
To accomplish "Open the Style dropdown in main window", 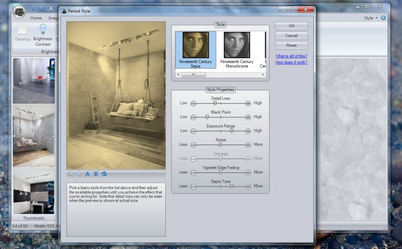I will pyautogui.click(x=371, y=18).
